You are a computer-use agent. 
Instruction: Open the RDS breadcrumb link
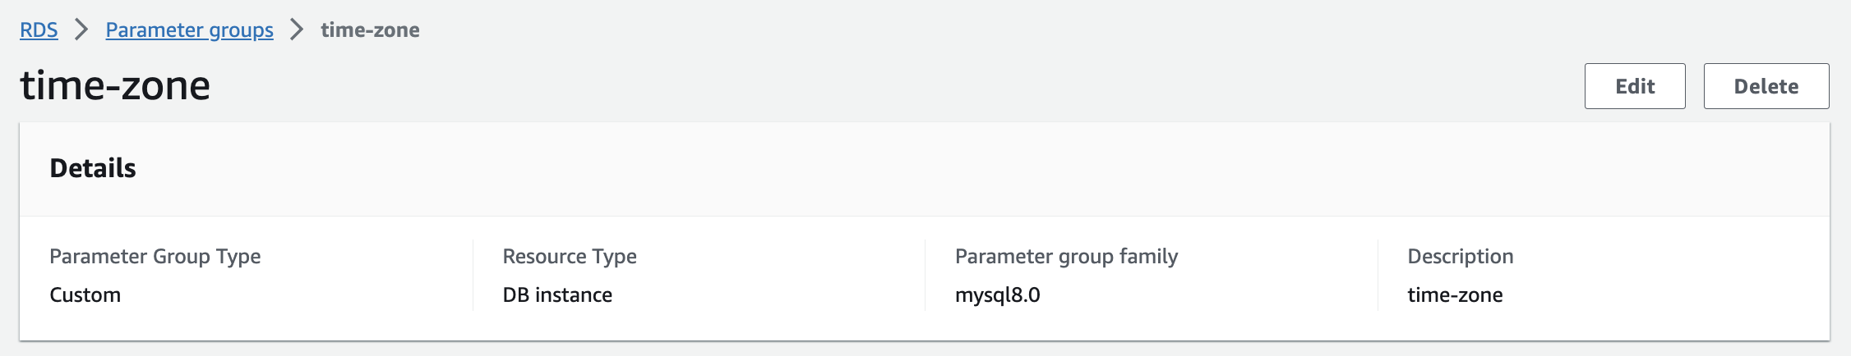39,30
